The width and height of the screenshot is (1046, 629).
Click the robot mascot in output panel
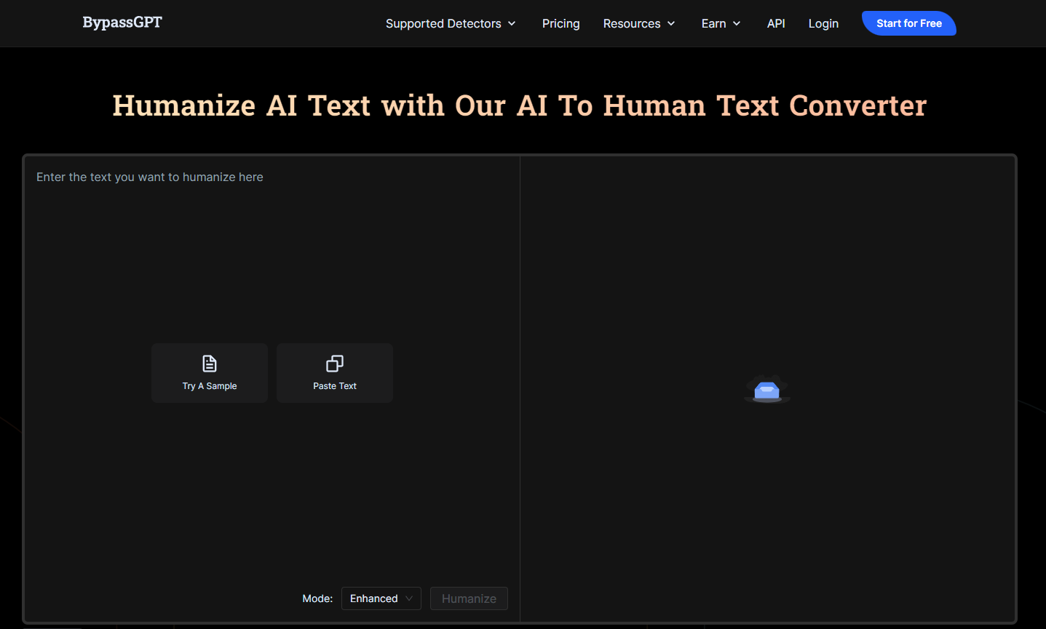click(x=766, y=390)
